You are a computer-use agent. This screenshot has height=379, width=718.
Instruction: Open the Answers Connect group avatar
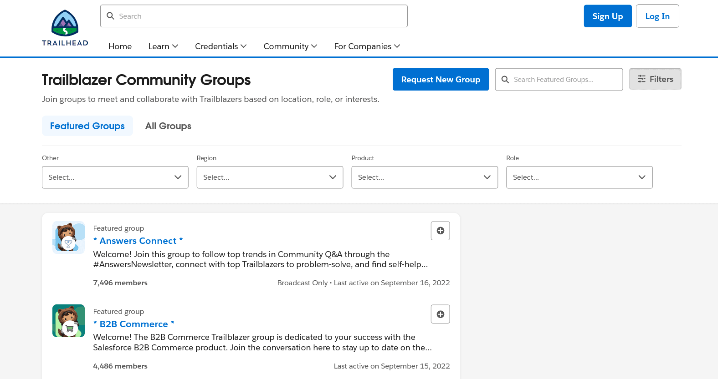[68, 238]
